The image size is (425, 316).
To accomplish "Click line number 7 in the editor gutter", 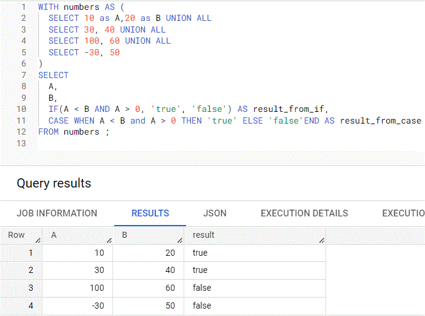I will pos(23,75).
